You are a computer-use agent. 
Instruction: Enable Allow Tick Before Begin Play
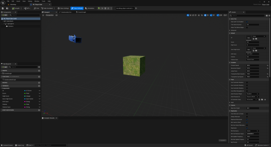coord(247,27)
